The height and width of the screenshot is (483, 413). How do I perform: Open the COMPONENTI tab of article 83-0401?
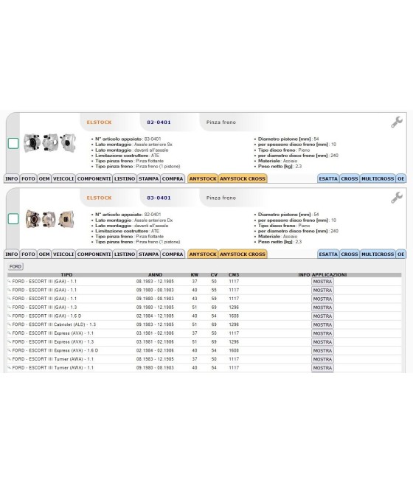point(94,254)
